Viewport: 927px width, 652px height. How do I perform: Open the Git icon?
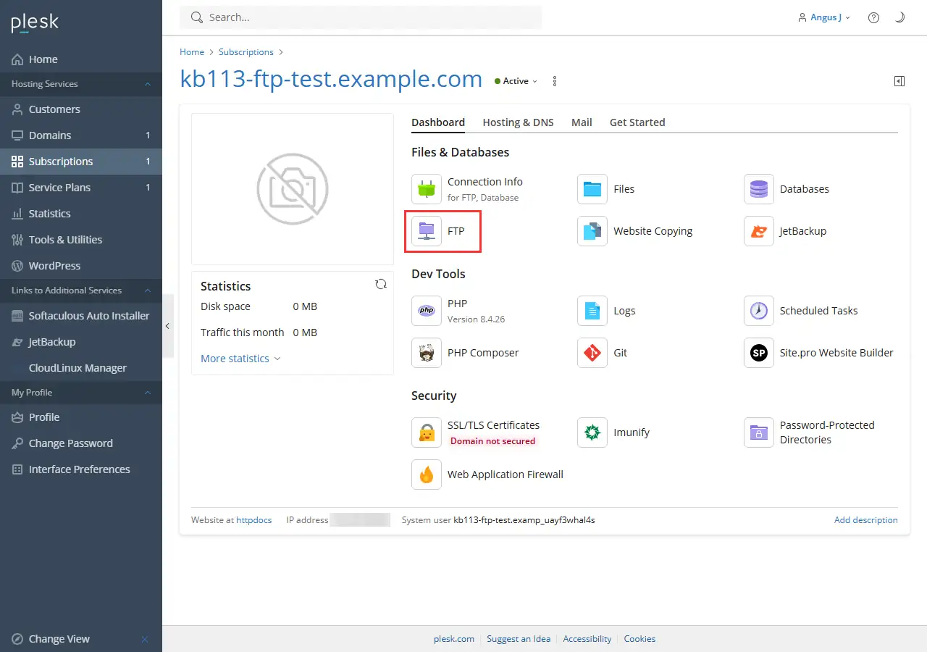[592, 353]
